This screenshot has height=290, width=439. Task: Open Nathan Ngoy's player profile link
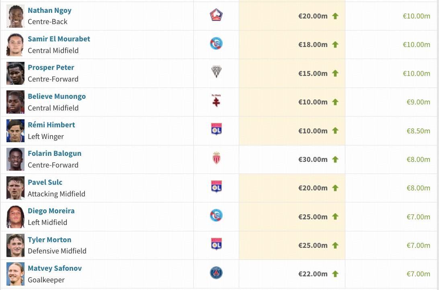(49, 10)
